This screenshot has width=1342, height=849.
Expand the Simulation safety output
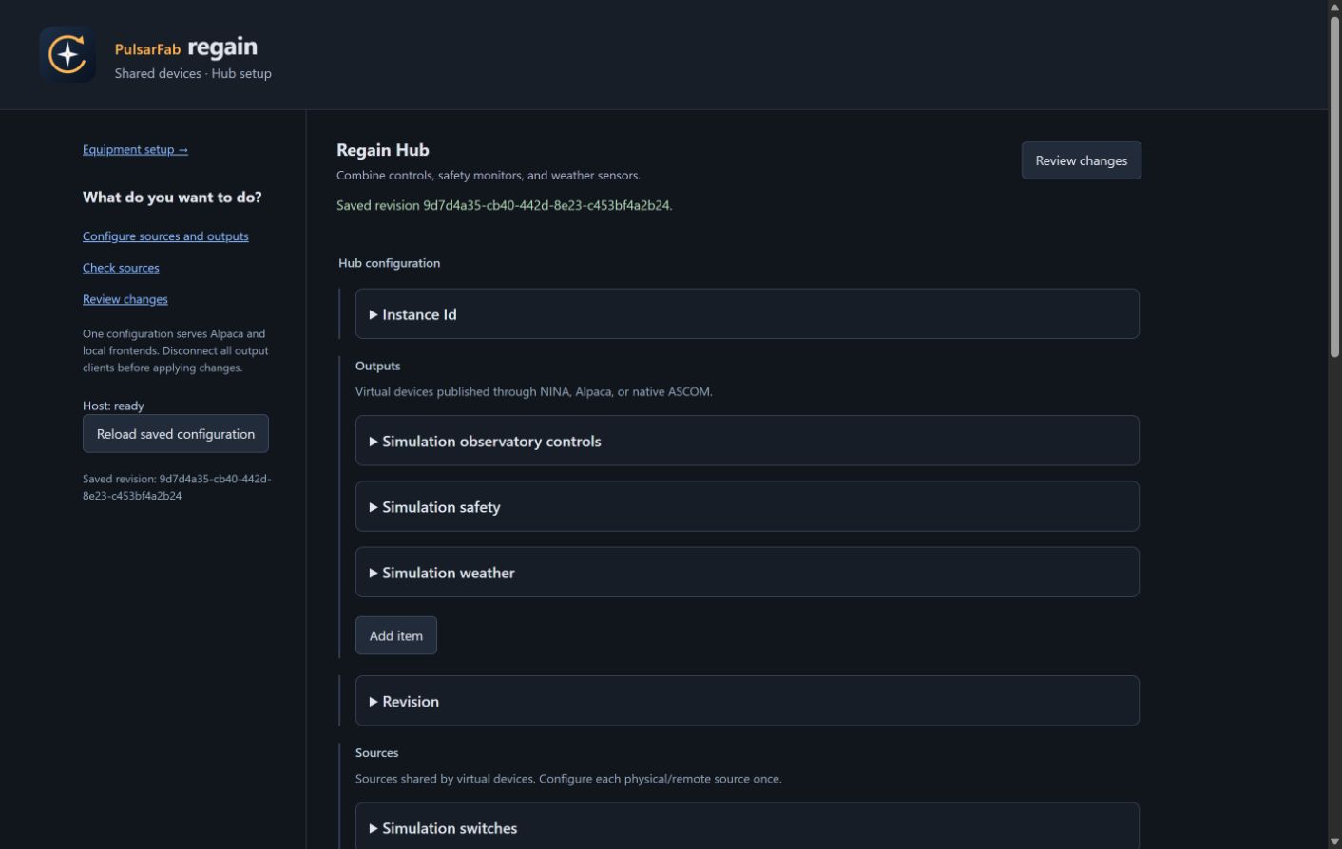(x=747, y=506)
